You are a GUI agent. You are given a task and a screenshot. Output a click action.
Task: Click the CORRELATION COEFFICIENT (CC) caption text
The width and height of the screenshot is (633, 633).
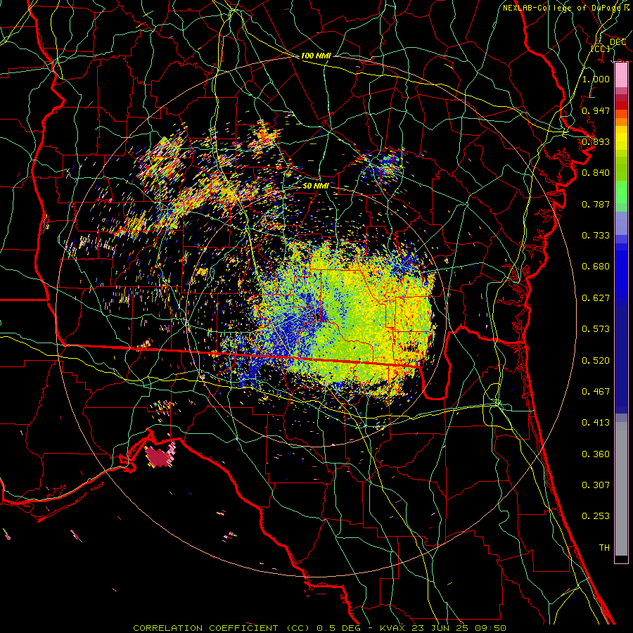(x=222, y=628)
